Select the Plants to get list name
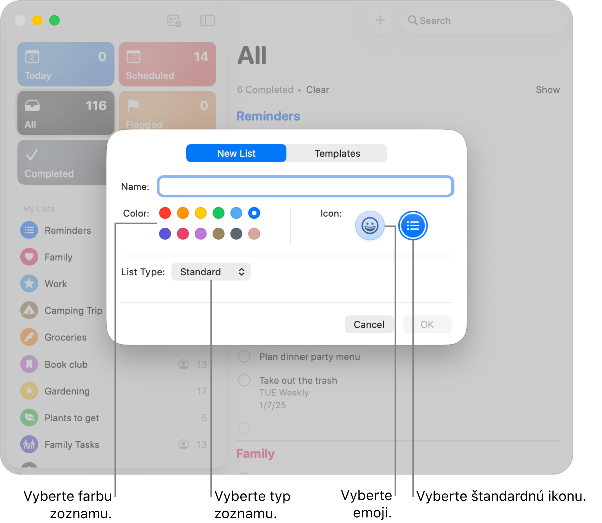The image size is (602, 523). click(x=72, y=418)
